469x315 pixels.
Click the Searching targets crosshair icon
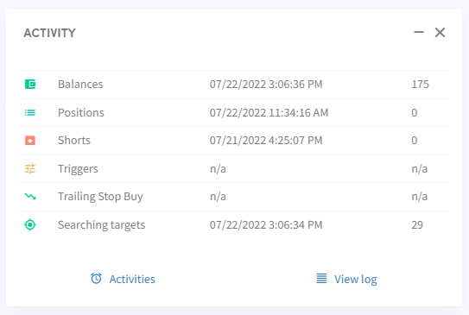click(x=30, y=224)
